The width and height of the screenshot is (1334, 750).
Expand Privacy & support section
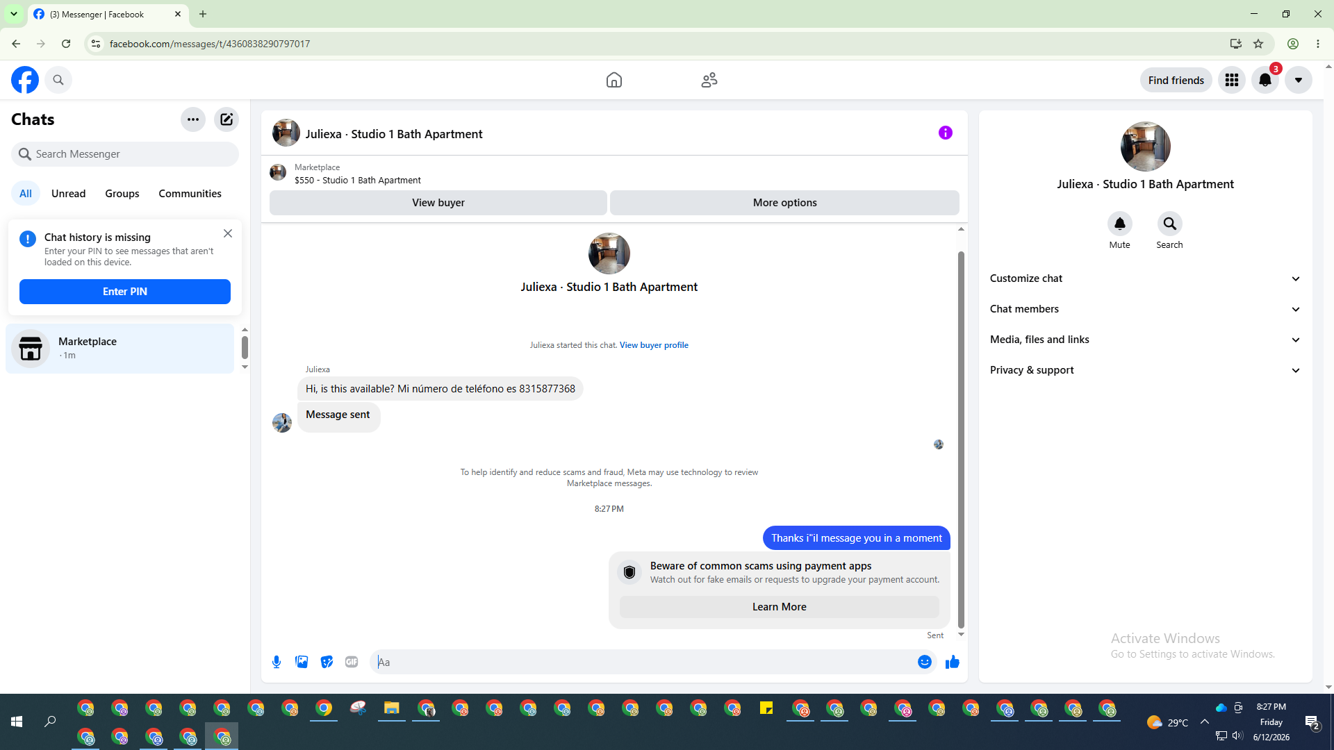coord(1146,370)
